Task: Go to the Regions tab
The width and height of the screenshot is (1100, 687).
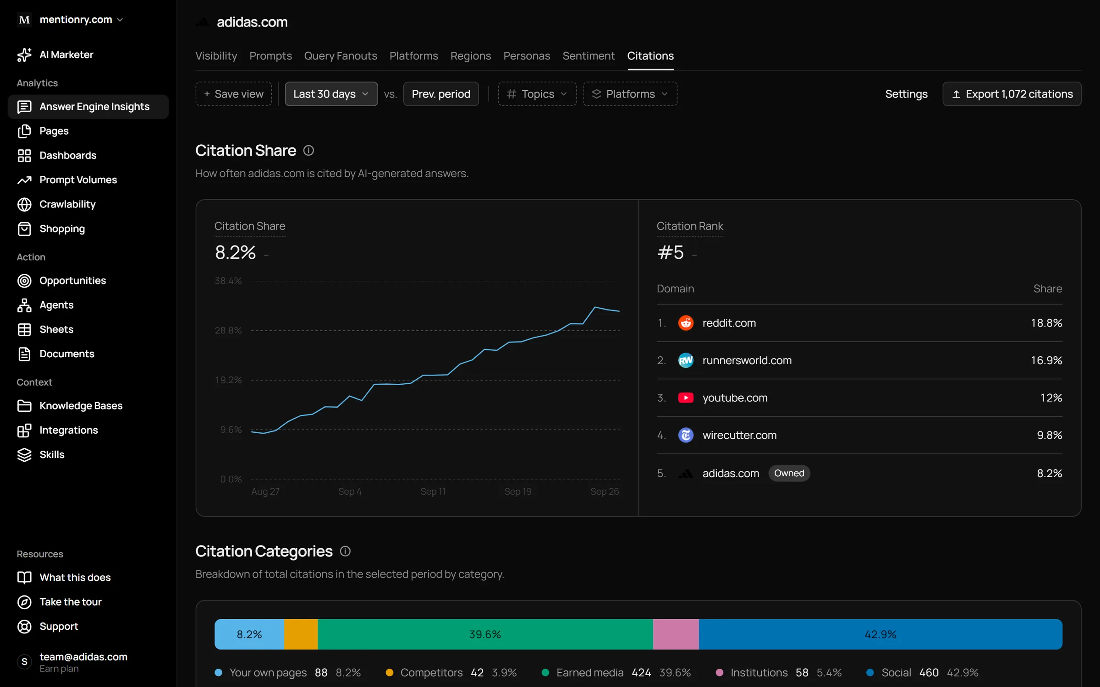Action: coord(470,56)
